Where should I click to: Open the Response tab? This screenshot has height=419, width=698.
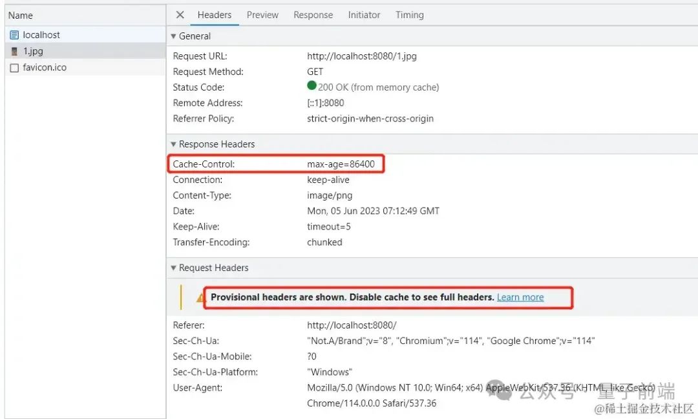pos(313,15)
